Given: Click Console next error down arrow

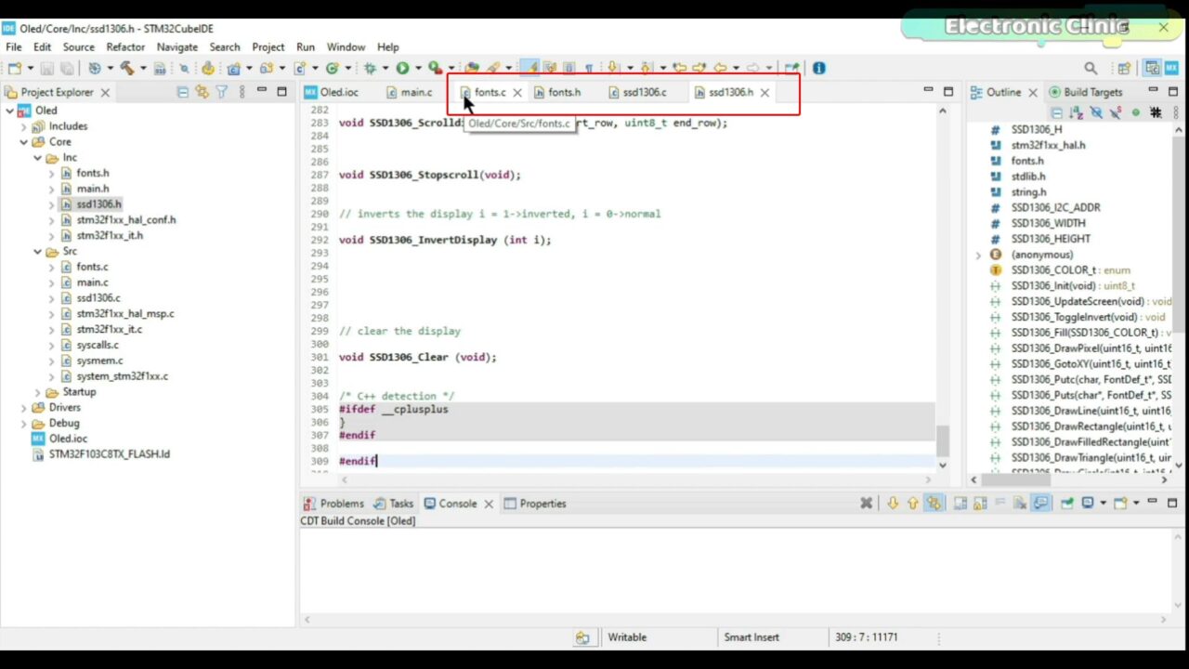Looking at the screenshot, I should tap(893, 504).
